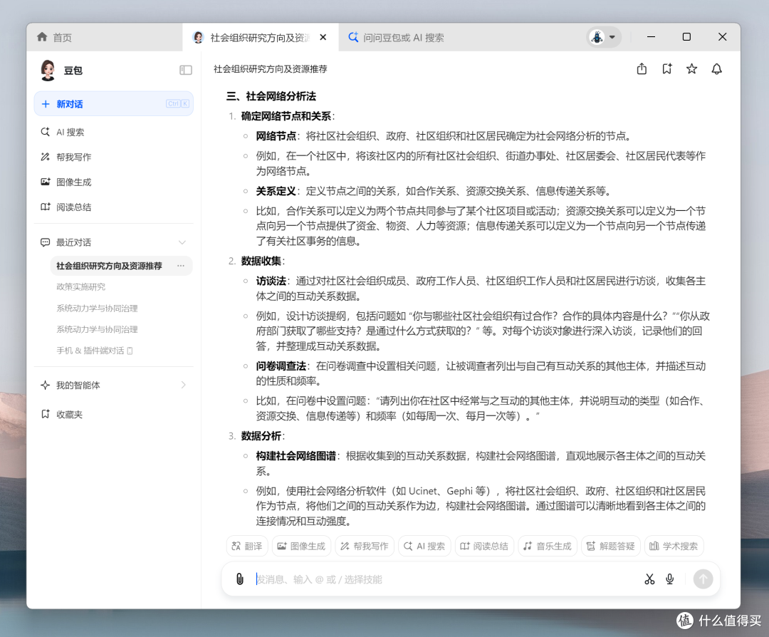The width and height of the screenshot is (769, 637).
Task: Open the profile avatar dropdown in title bar
Action: (604, 37)
